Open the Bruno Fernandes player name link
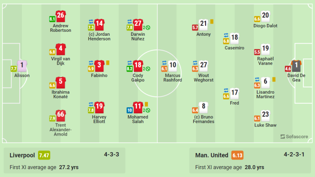Image resolution: width=315 pixels, height=177 pixels. coord(203,119)
